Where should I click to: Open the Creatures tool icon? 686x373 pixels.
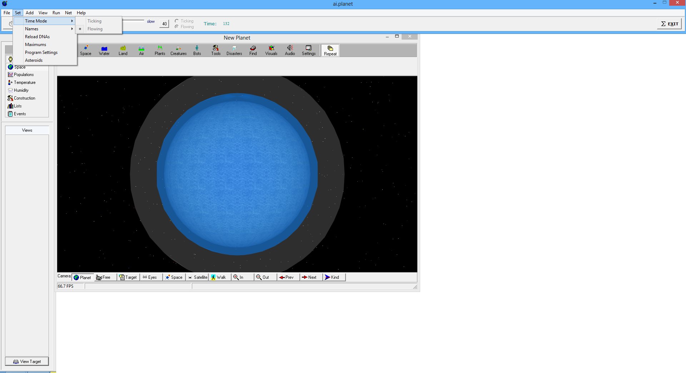179,50
